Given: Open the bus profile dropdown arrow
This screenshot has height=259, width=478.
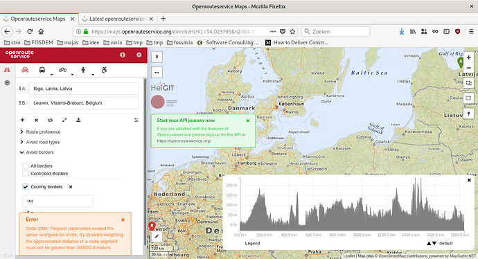Looking at the screenshot, I should click(x=51, y=74).
